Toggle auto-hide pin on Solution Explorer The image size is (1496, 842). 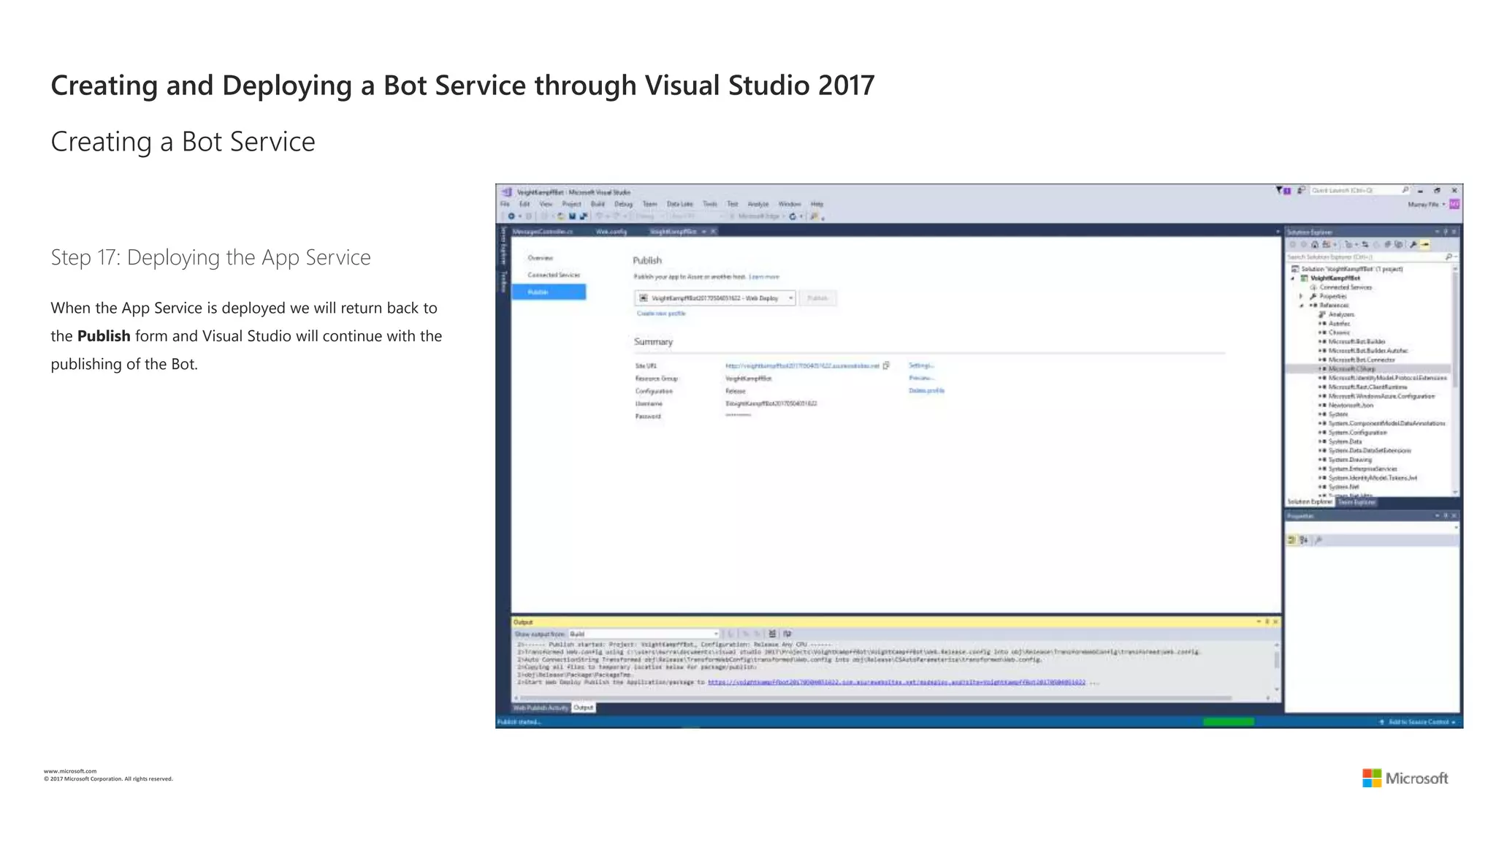click(1445, 232)
